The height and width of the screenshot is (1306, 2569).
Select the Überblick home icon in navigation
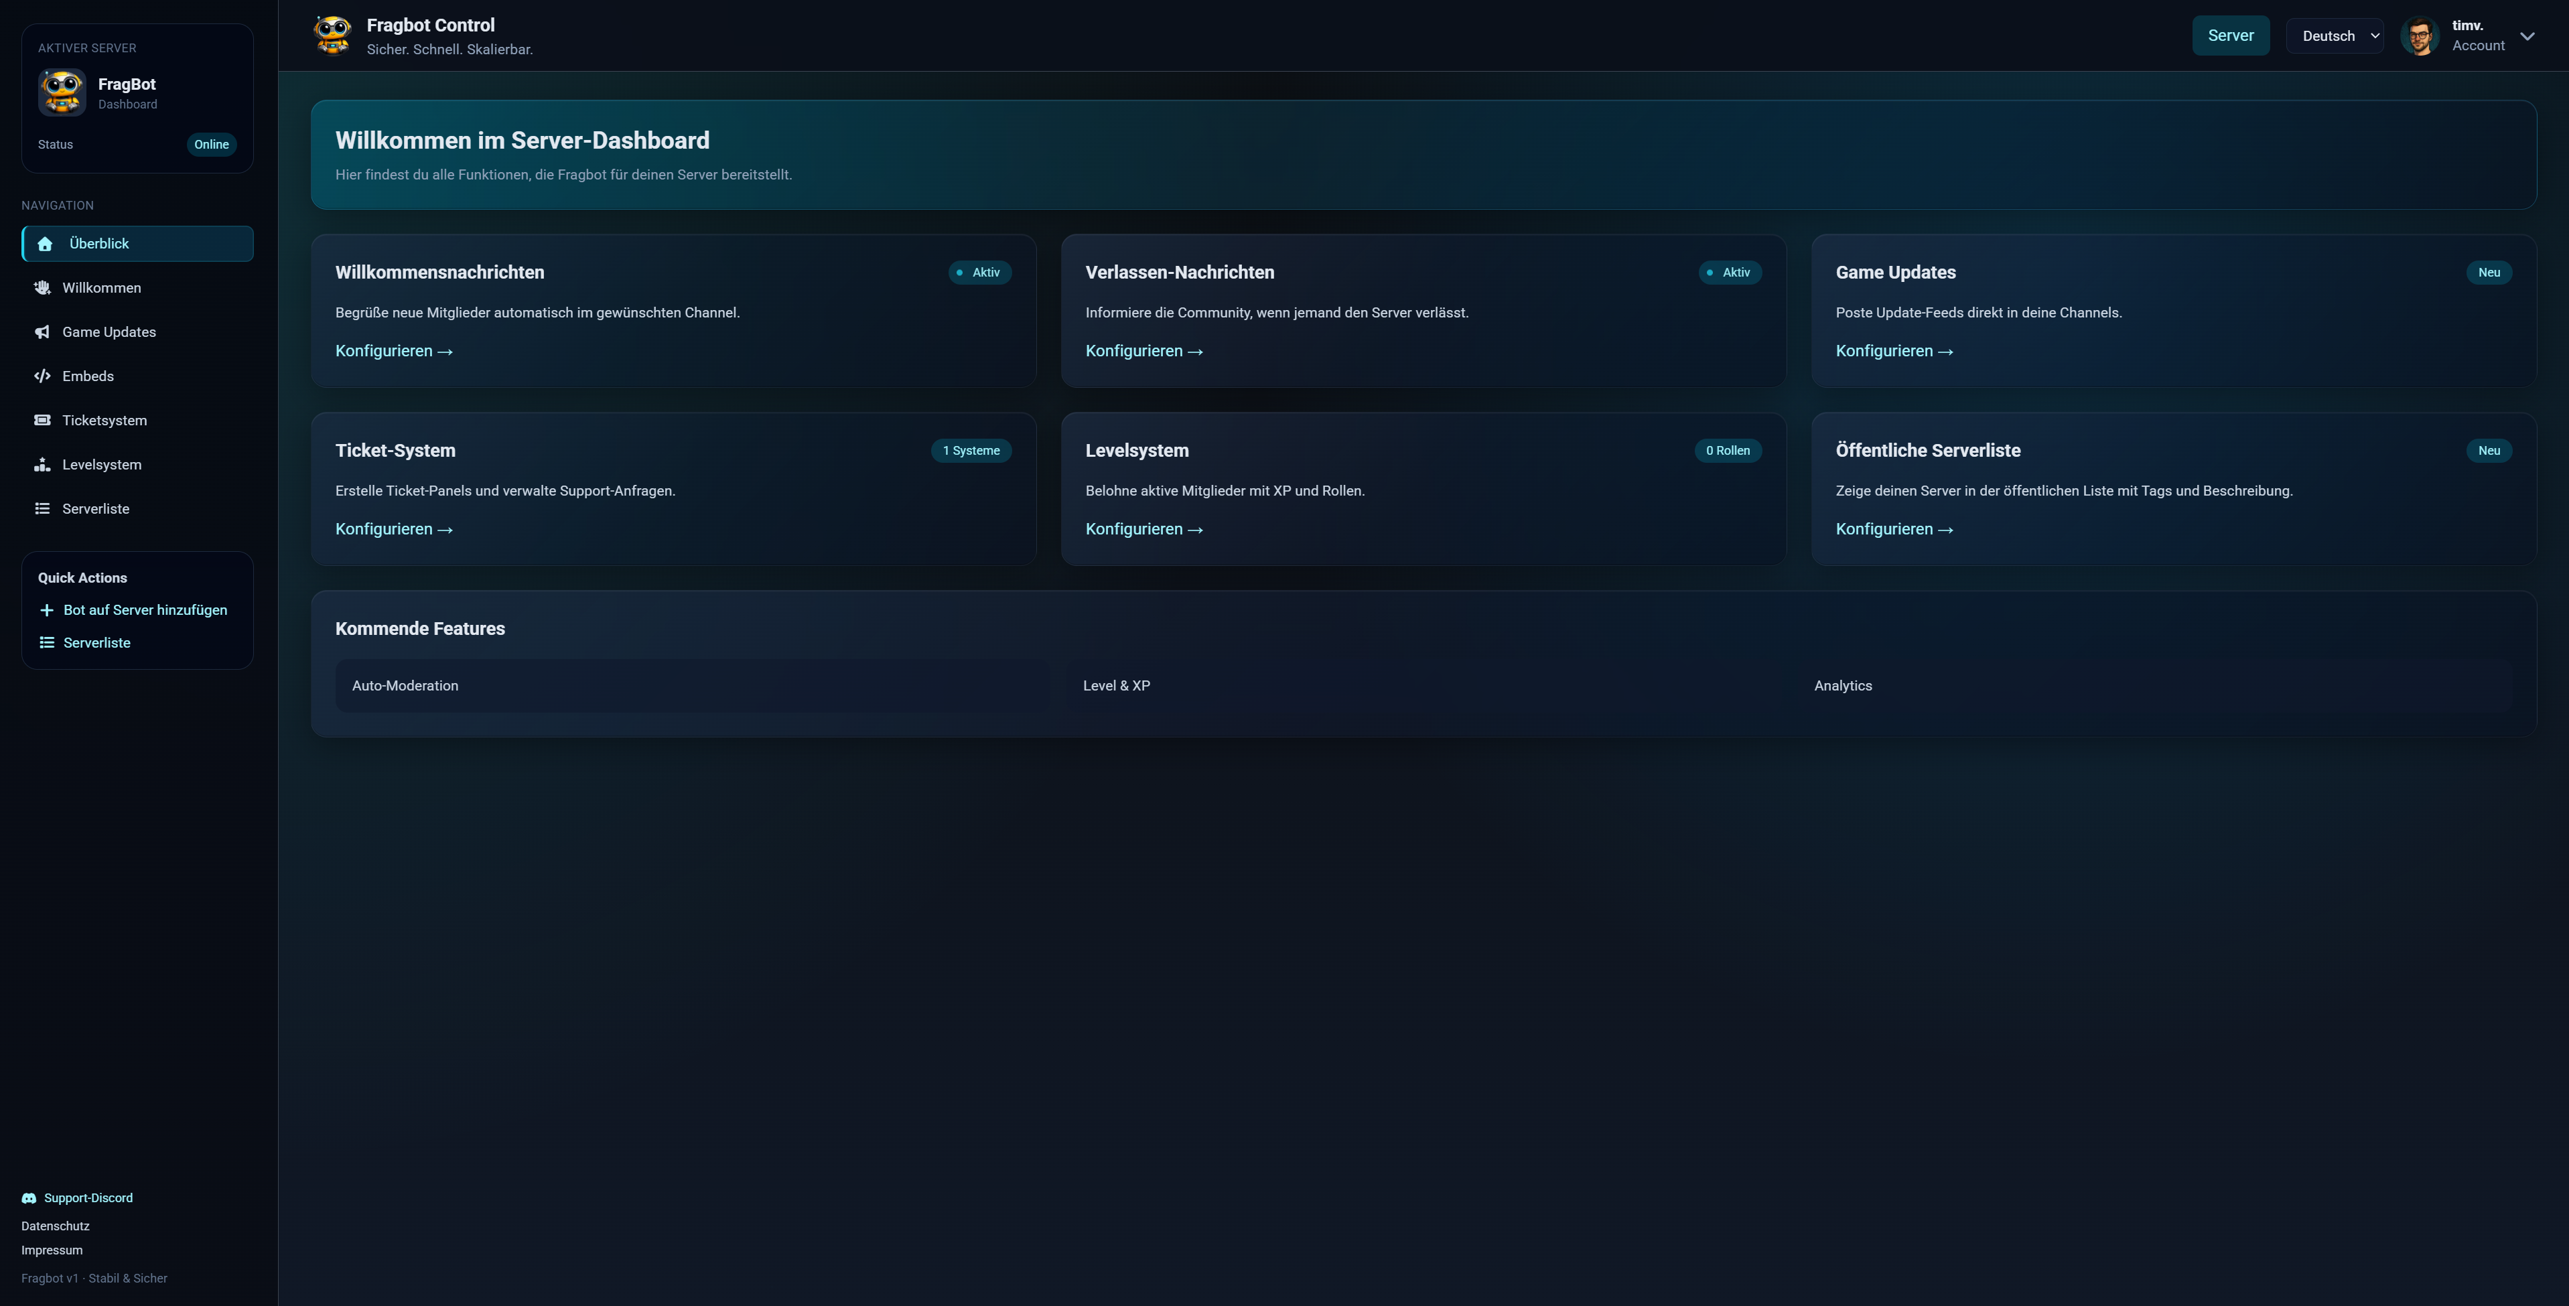(44, 242)
